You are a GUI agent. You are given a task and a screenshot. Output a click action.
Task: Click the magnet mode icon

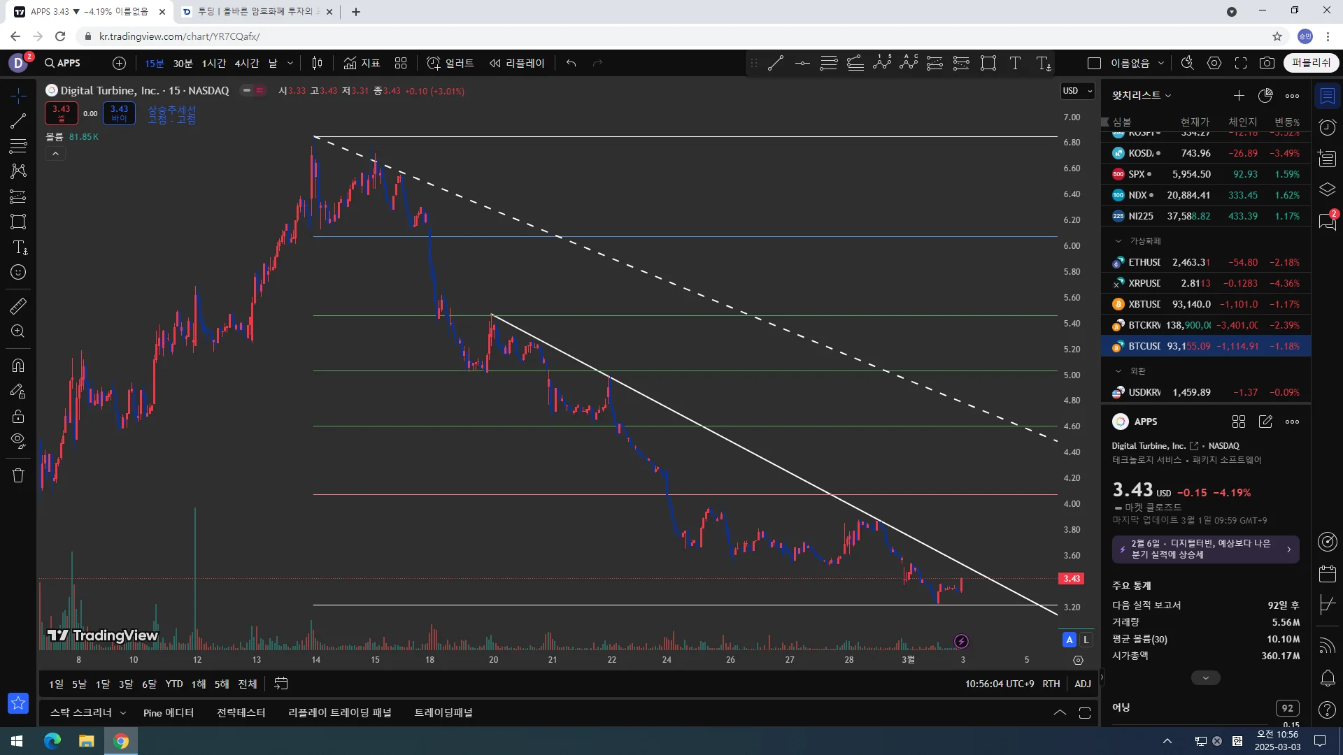[18, 365]
